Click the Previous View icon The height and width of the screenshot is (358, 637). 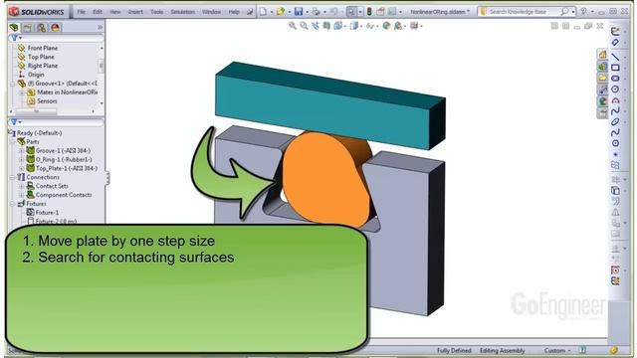point(316,26)
